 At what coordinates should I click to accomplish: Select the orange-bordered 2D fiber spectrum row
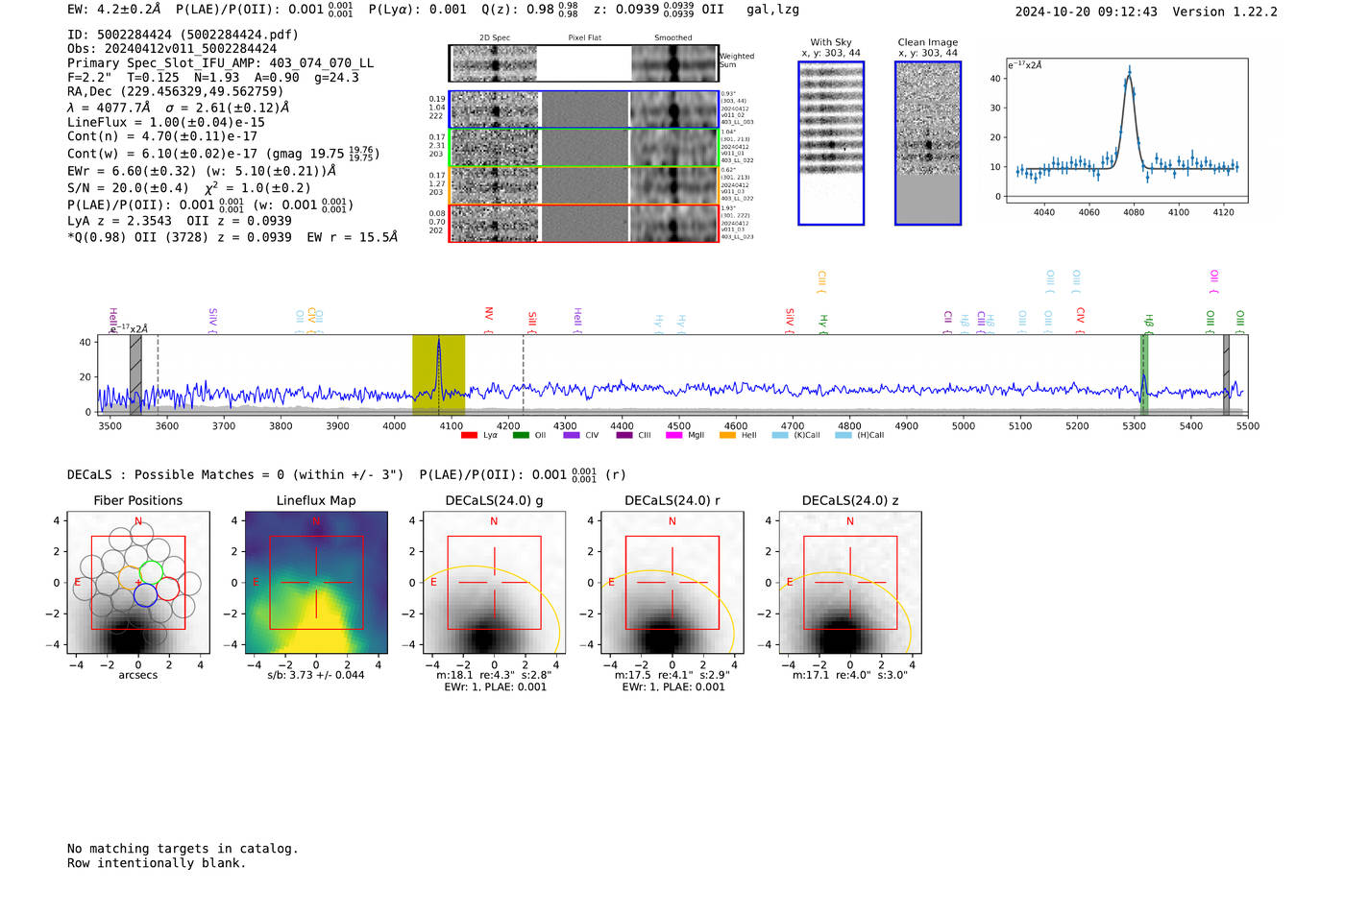(x=584, y=184)
